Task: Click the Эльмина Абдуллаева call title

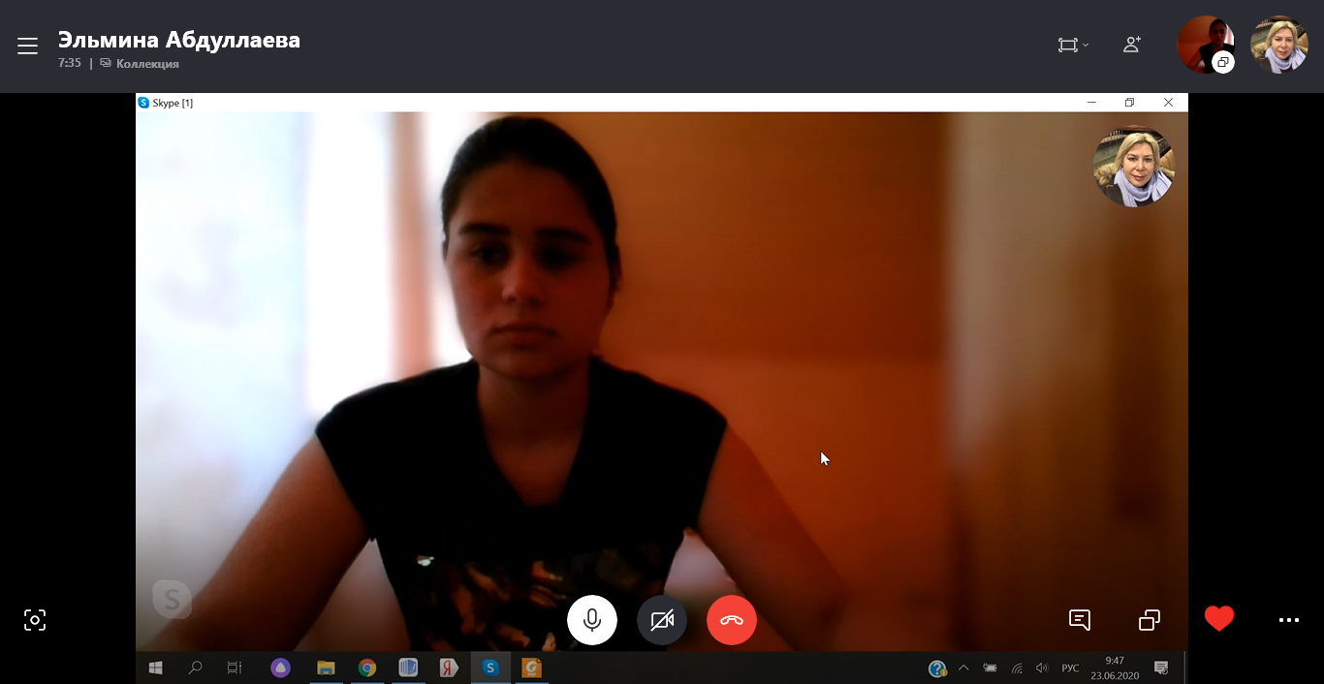Action: pyautogui.click(x=178, y=40)
